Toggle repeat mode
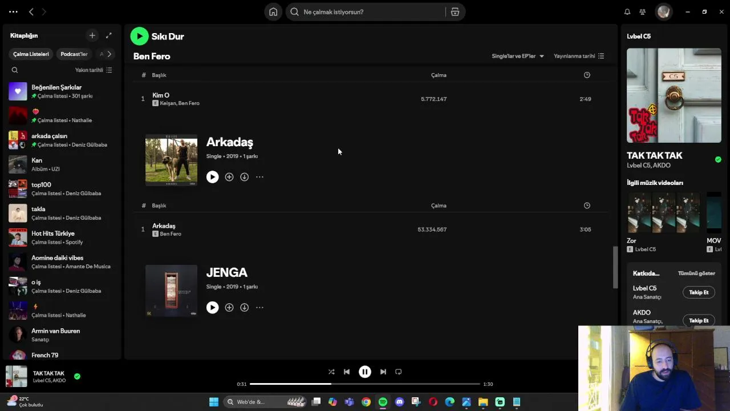 [x=399, y=372]
